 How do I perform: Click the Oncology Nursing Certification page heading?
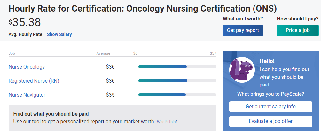click(x=143, y=8)
